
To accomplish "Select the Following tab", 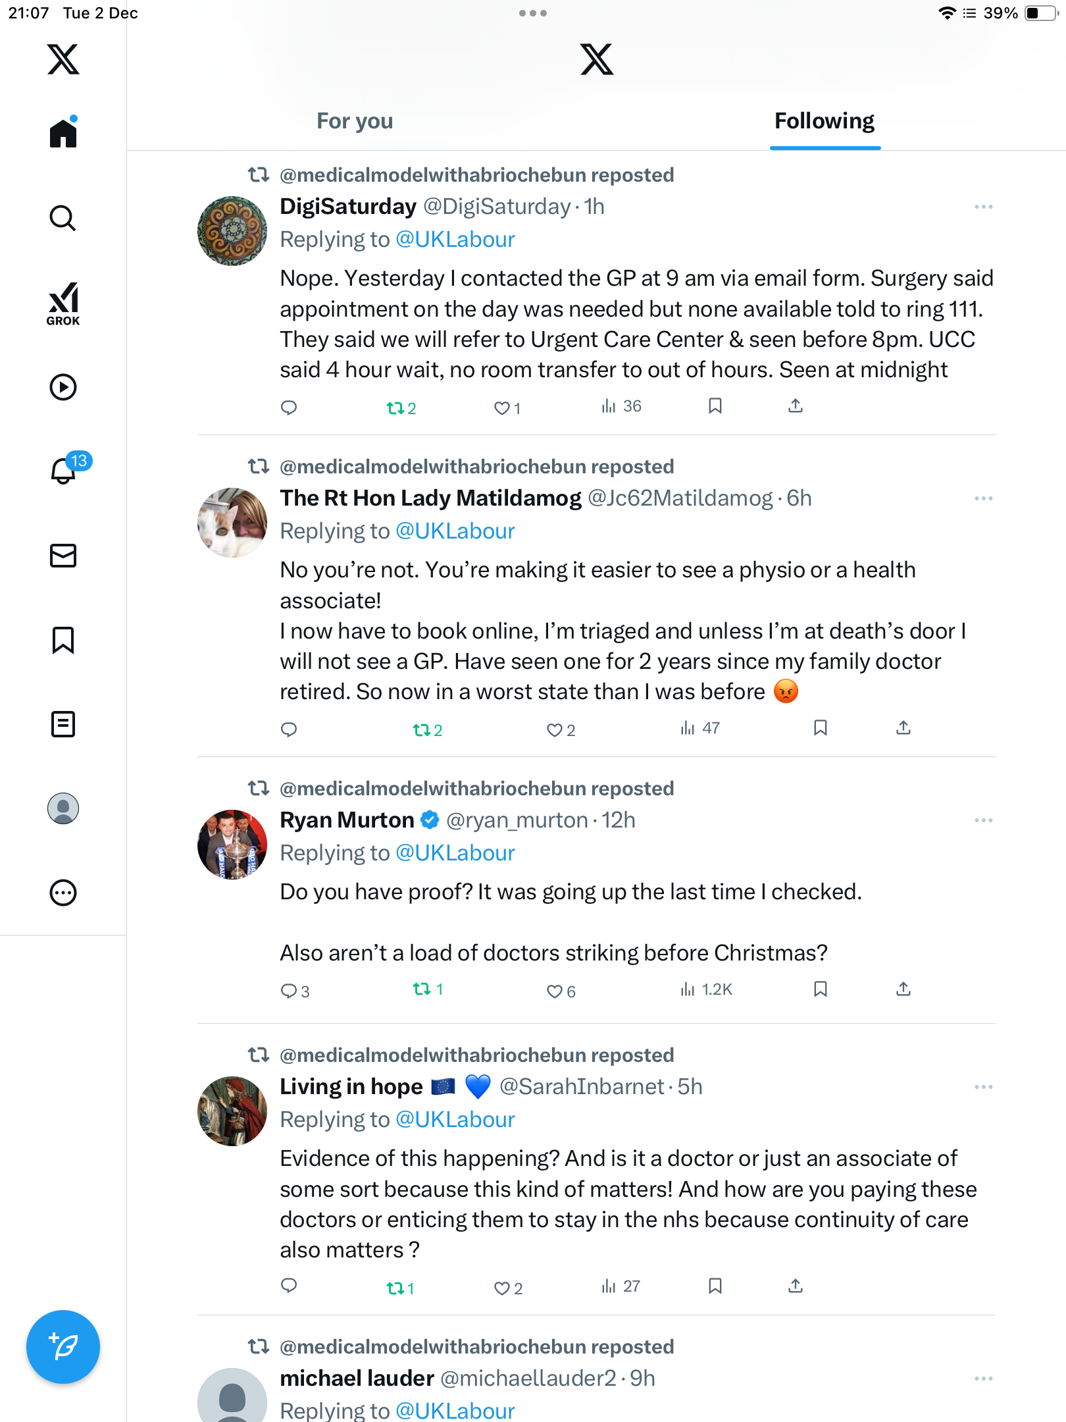I will tap(825, 121).
